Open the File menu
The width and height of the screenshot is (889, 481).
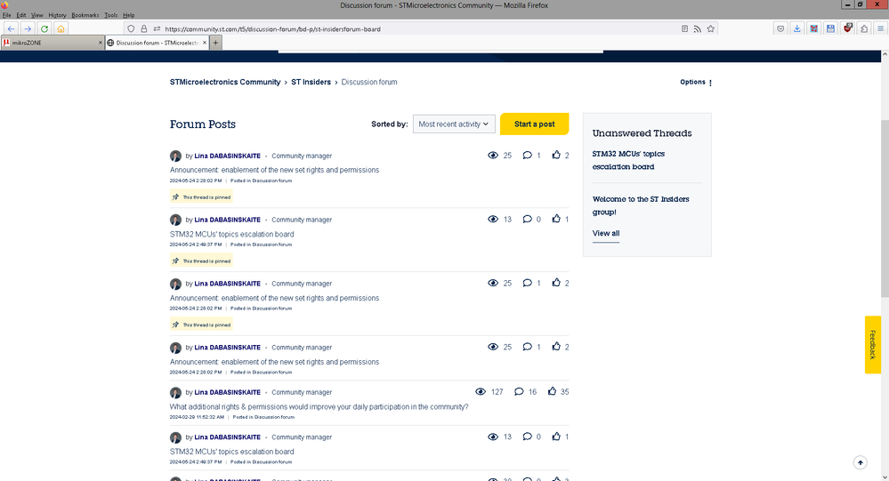(7, 15)
